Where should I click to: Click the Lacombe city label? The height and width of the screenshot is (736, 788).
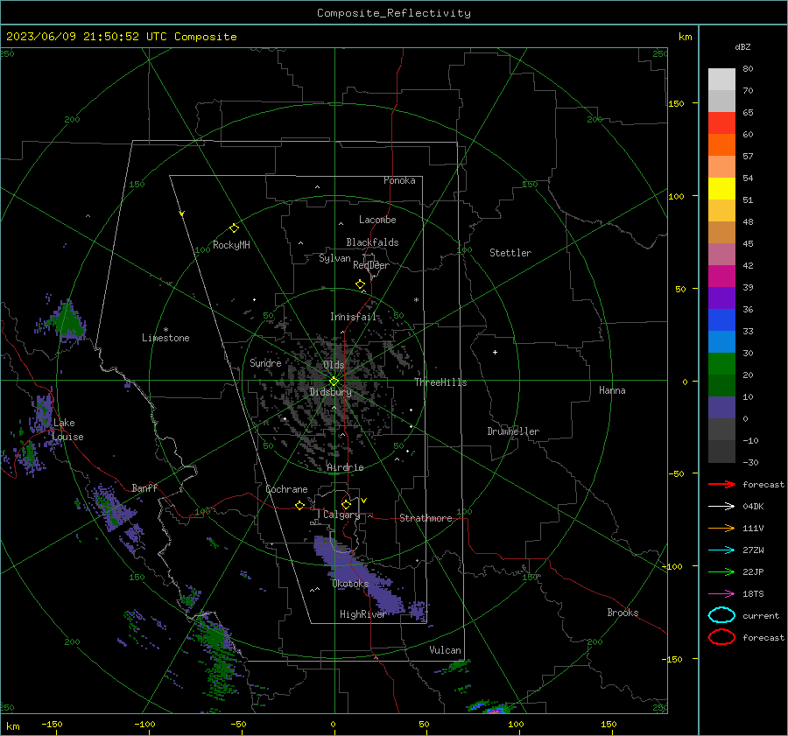(377, 220)
